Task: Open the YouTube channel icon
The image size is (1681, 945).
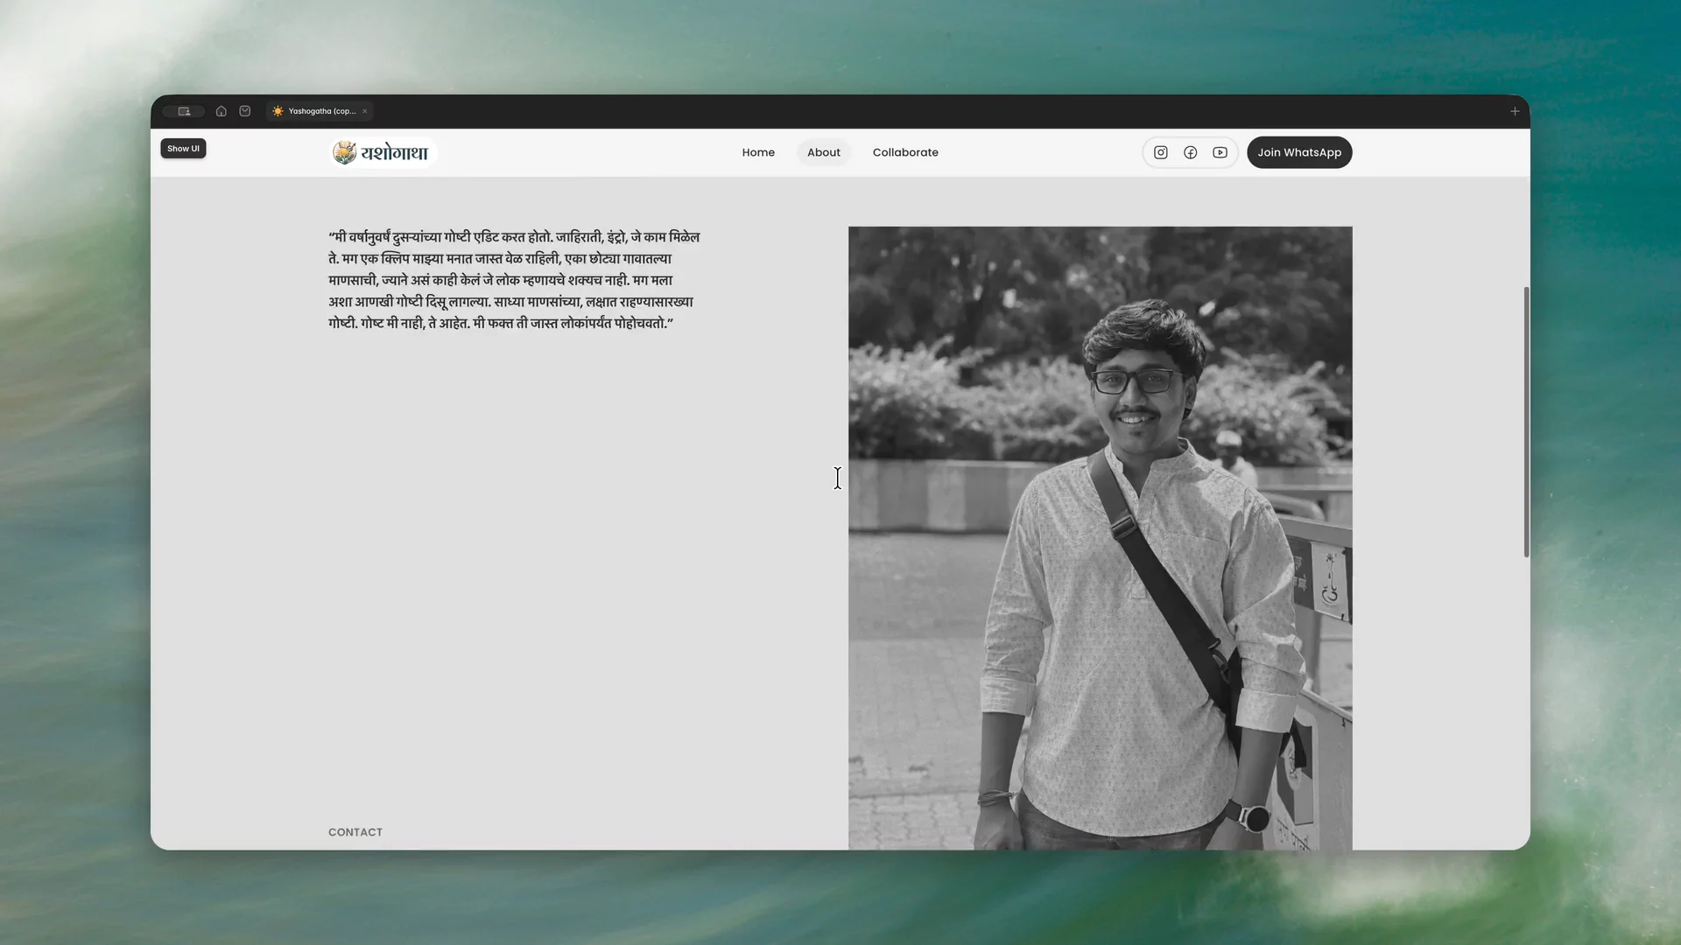Action: click(1220, 152)
